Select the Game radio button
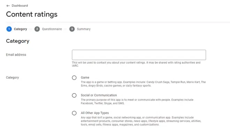 click(74, 78)
